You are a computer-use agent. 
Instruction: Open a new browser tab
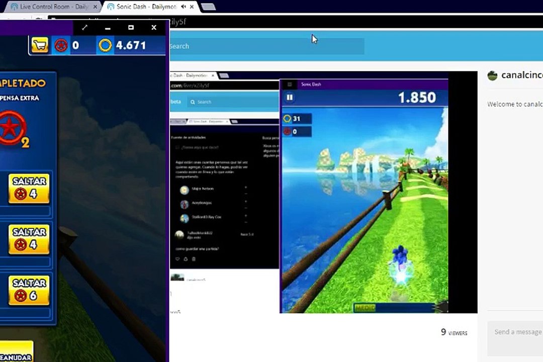(208, 7)
